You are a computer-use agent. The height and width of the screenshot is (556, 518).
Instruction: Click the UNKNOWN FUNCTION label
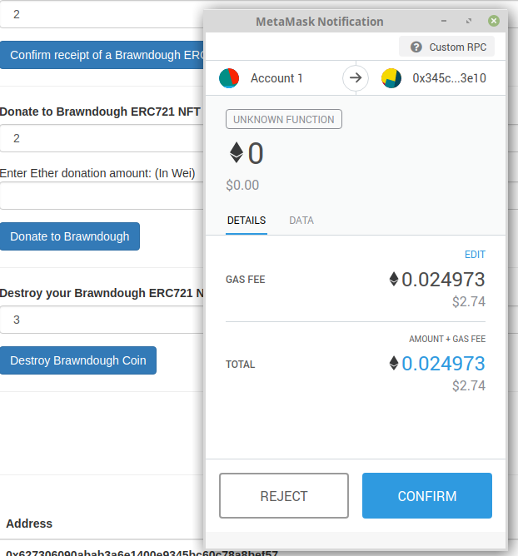pos(284,119)
